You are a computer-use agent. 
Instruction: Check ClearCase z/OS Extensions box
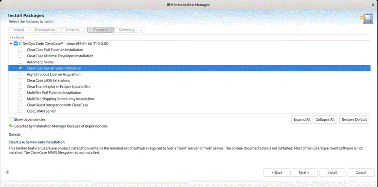tap(20, 81)
